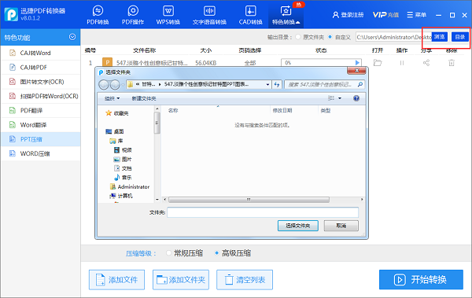Switch to 文字语音转换 tab
Screen dimensions: 472x298
(209, 15)
